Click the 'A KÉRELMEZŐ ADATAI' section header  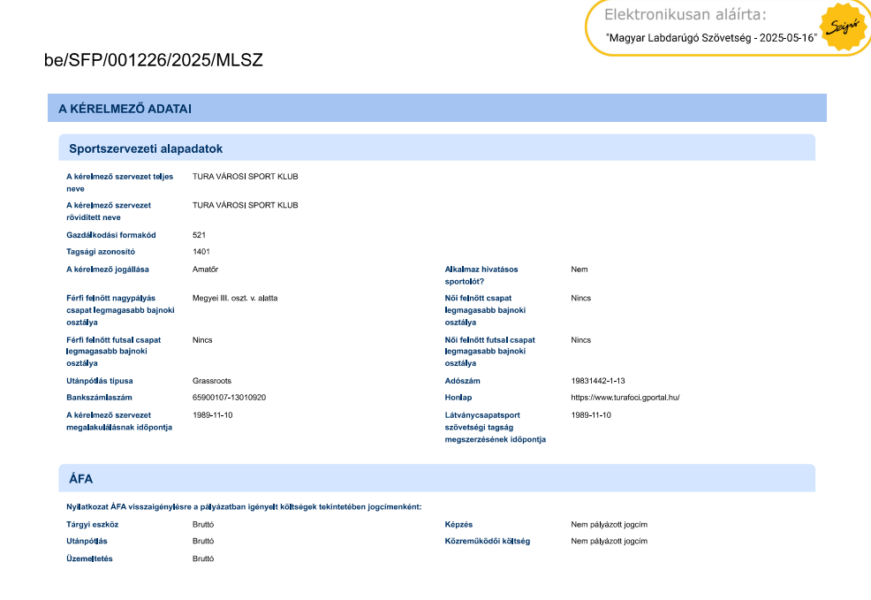pyautogui.click(x=437, y=109)
